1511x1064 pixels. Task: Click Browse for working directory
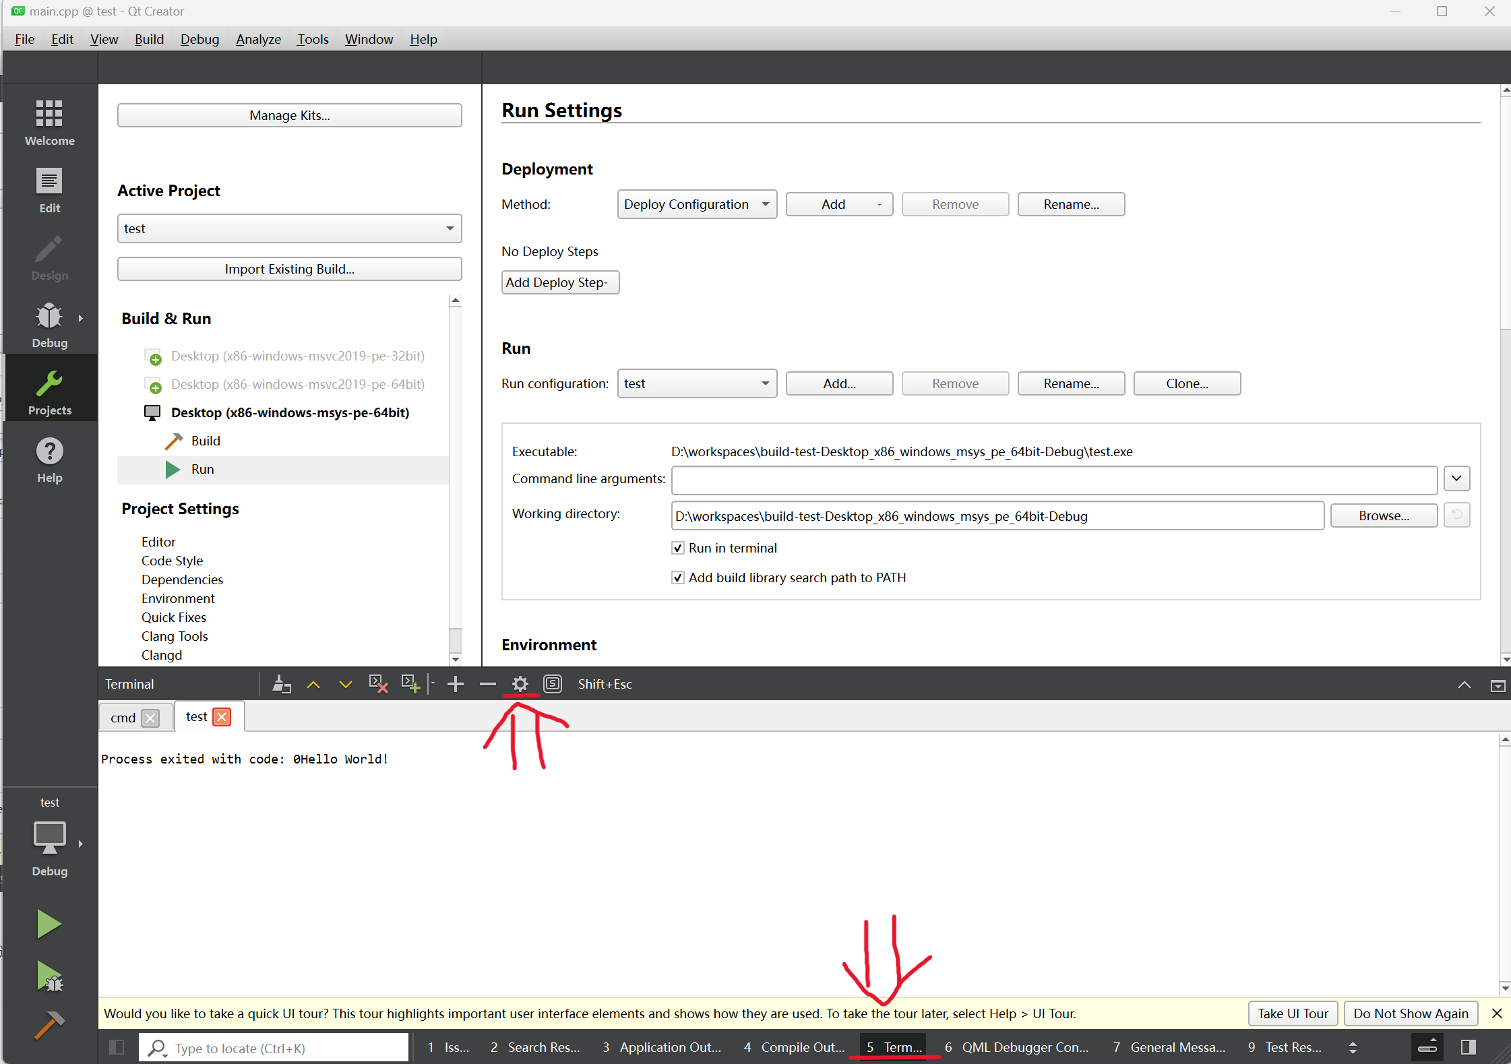(1384, 515)
